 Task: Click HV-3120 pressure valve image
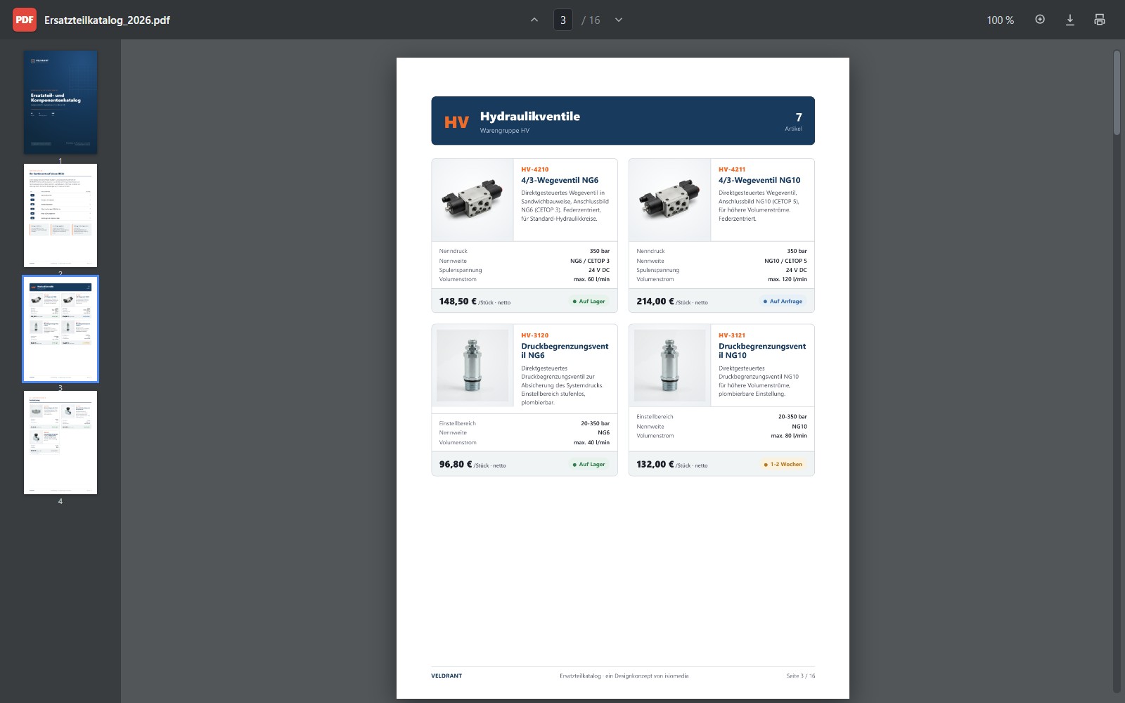[x=472, y=366]
